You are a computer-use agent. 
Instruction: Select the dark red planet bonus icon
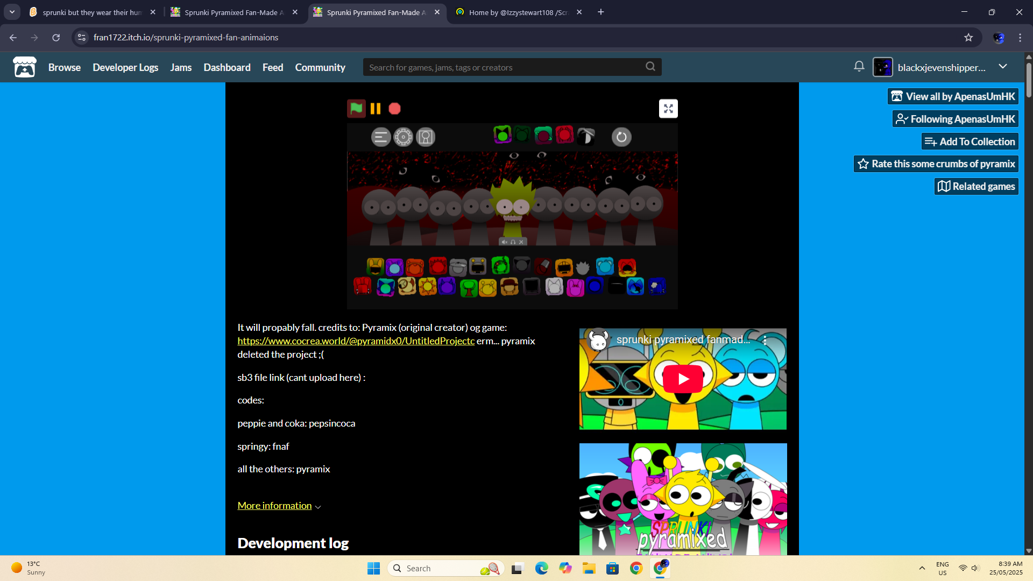pos(543,135)
